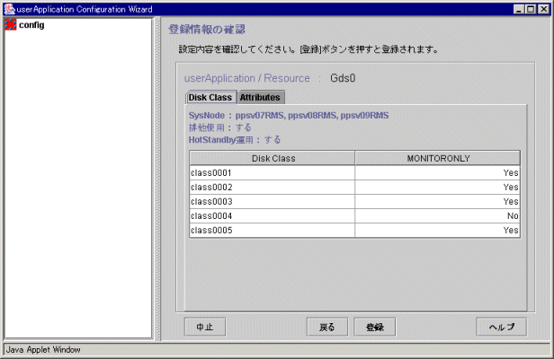Click the 中止 (Cancel) button
Viewport: 554px width, 359px height.
[x=204, y=328]
